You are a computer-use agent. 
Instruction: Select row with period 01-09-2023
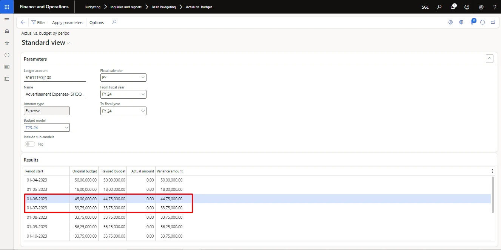pos(257,227)
